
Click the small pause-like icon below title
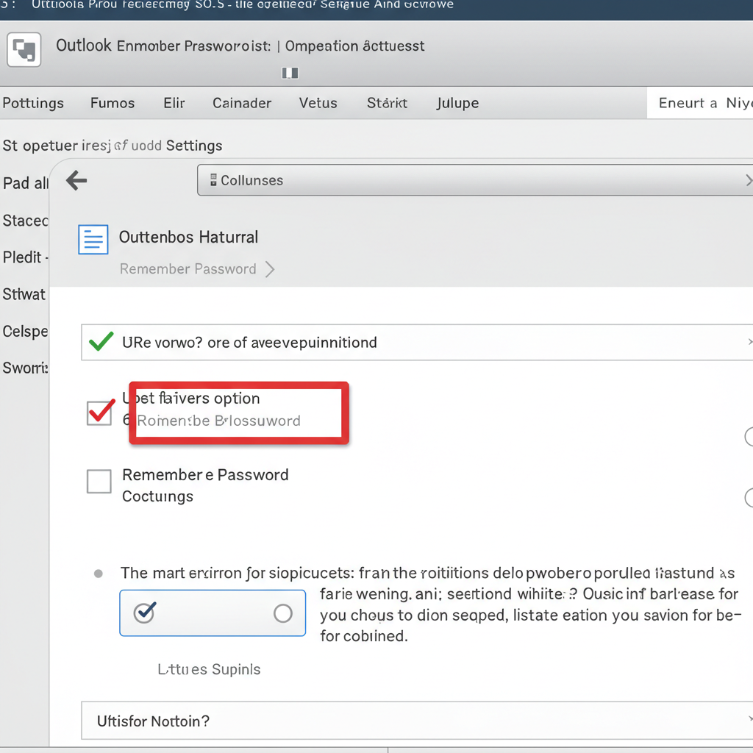[x=290, y=73]
